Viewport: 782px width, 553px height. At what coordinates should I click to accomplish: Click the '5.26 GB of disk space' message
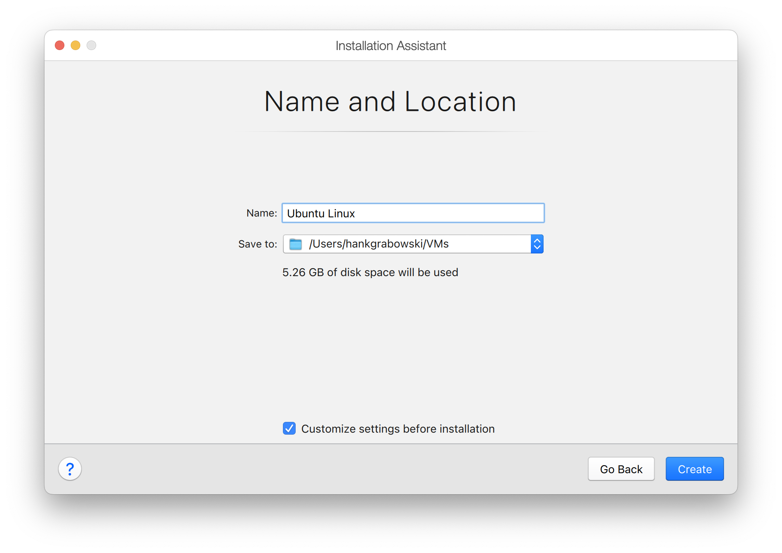point(370,273)
